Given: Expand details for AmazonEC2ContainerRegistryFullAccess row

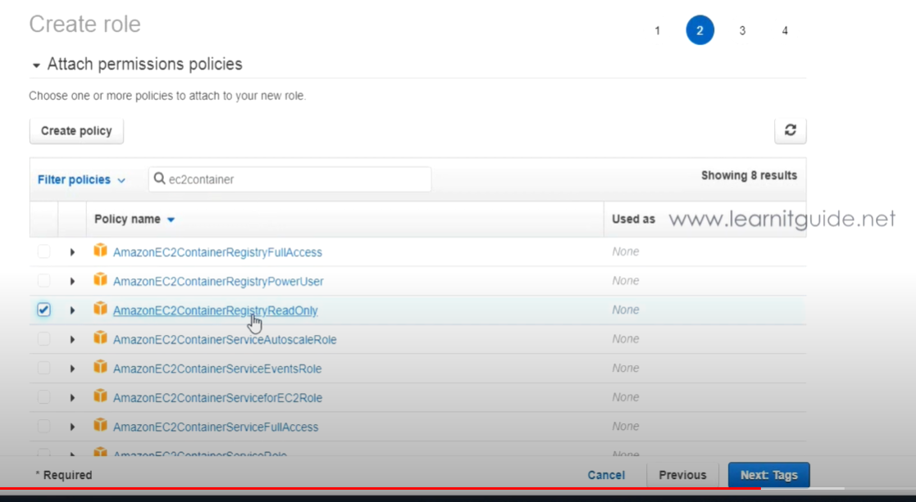Looking at the screenshot, I should click(72, 252).
